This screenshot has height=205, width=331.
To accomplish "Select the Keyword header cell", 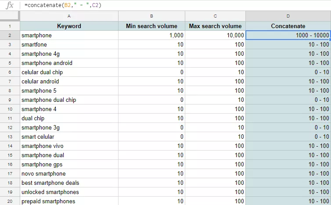I will click(69, 26).
